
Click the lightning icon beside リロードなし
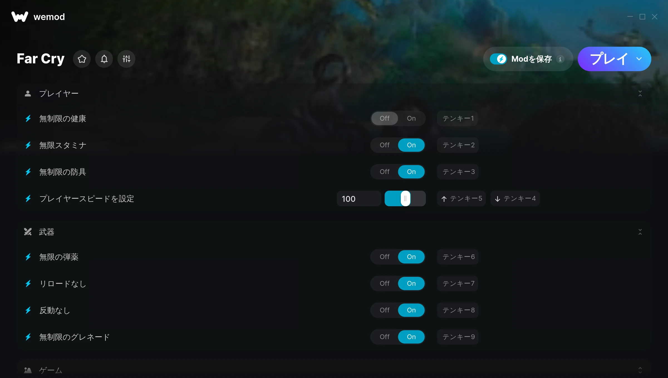[x=28, y=283]
